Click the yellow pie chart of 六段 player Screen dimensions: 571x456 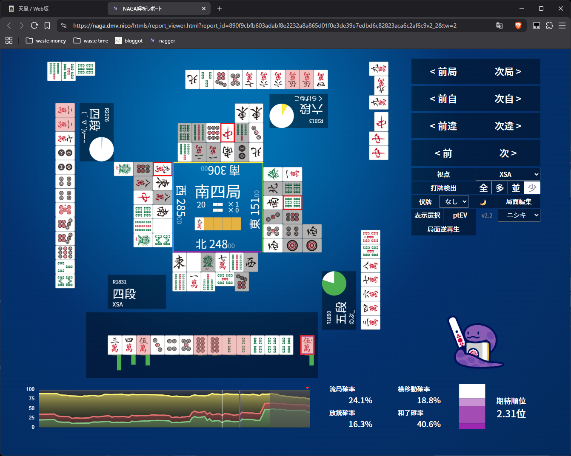[282, 116]
